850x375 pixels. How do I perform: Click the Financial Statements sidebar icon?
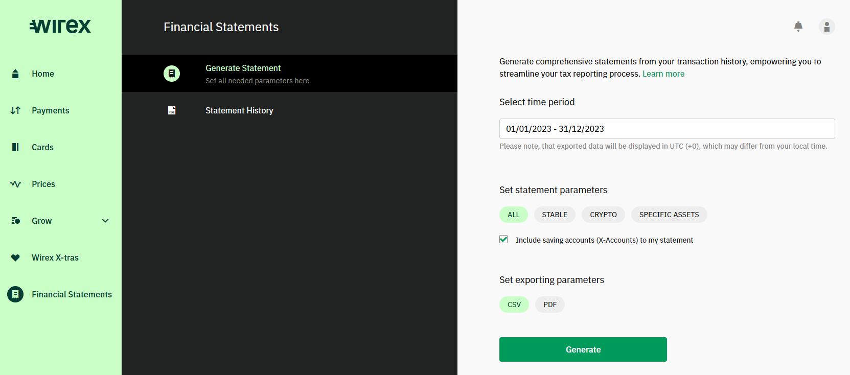tap(15, 294)
